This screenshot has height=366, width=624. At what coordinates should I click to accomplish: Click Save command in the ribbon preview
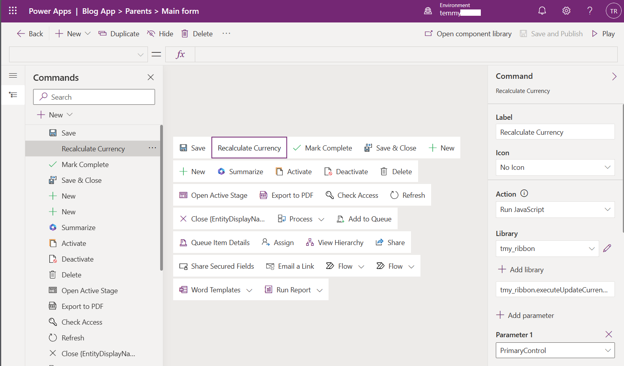[x=192, y=148]
